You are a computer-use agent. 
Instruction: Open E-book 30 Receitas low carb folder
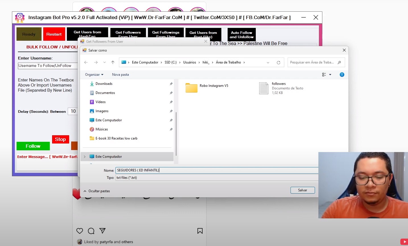(116, 138)
